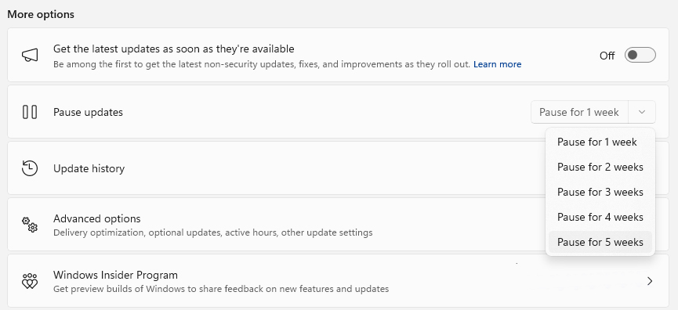Click the megaphone icon for latest updates
The image size is (678, 310).
coord(30,55)
